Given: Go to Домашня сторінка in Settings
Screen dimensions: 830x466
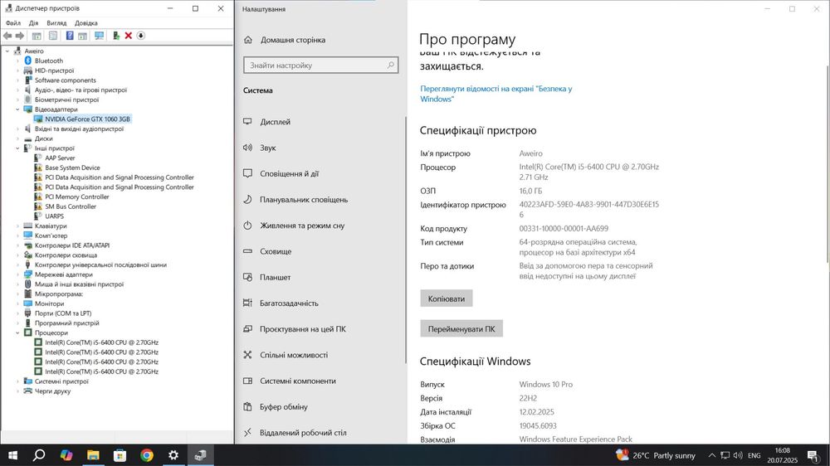Looking at the screenshot, I should tap(293, 40).
